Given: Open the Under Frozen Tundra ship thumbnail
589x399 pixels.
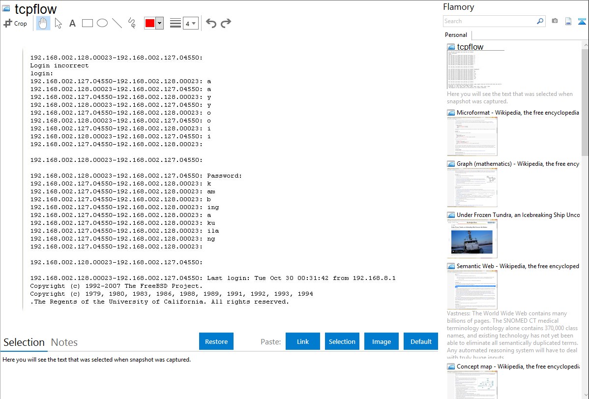Looking at the screenshot, I should 472,239.
